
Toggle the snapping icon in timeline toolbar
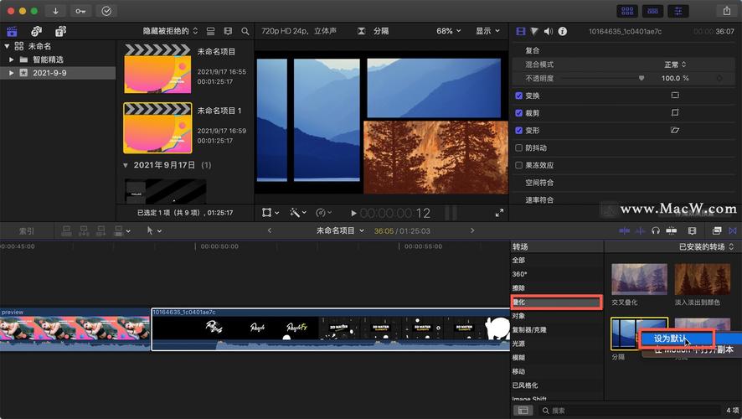coord(671,230)
